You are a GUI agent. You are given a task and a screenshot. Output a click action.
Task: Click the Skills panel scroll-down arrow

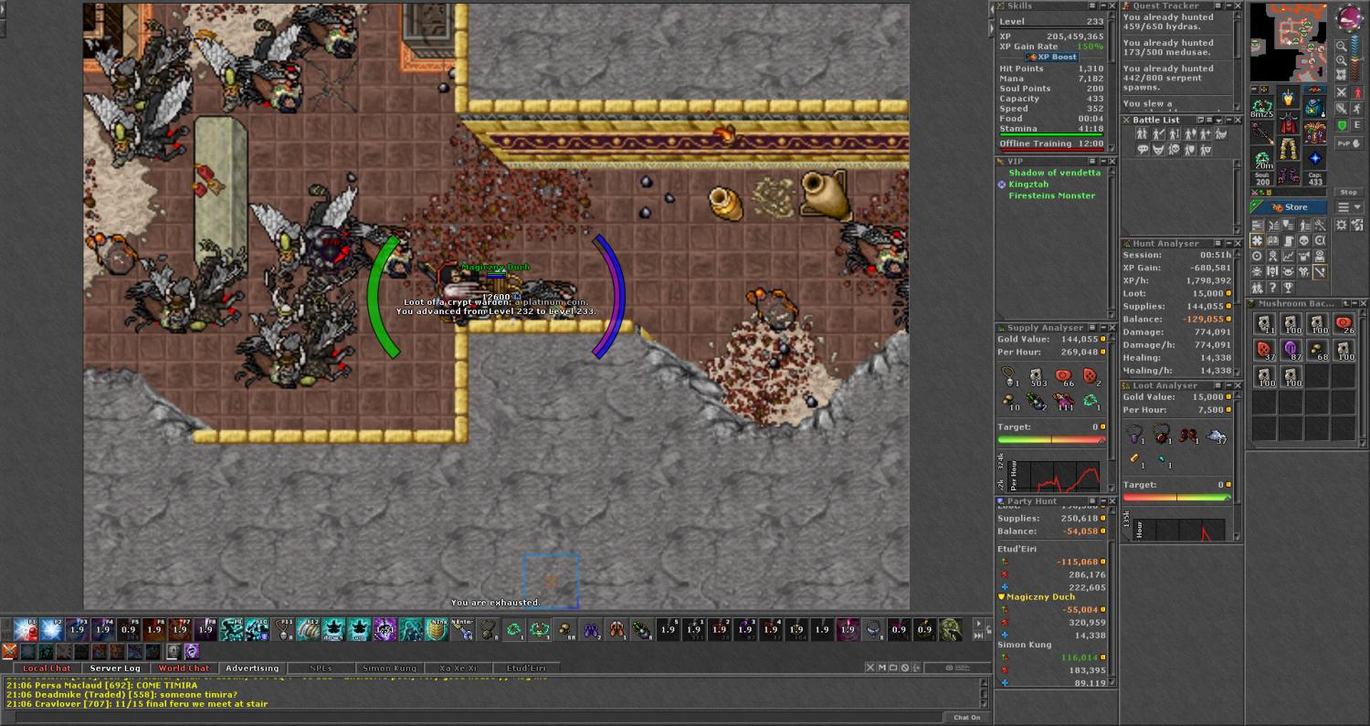click(x=1112, y=148)
